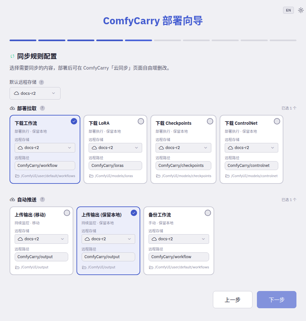The image size is (306, 321).
Task: Open the 默认远程存储 docs-r2 dropdown
Action: click(x=35, y=93)
